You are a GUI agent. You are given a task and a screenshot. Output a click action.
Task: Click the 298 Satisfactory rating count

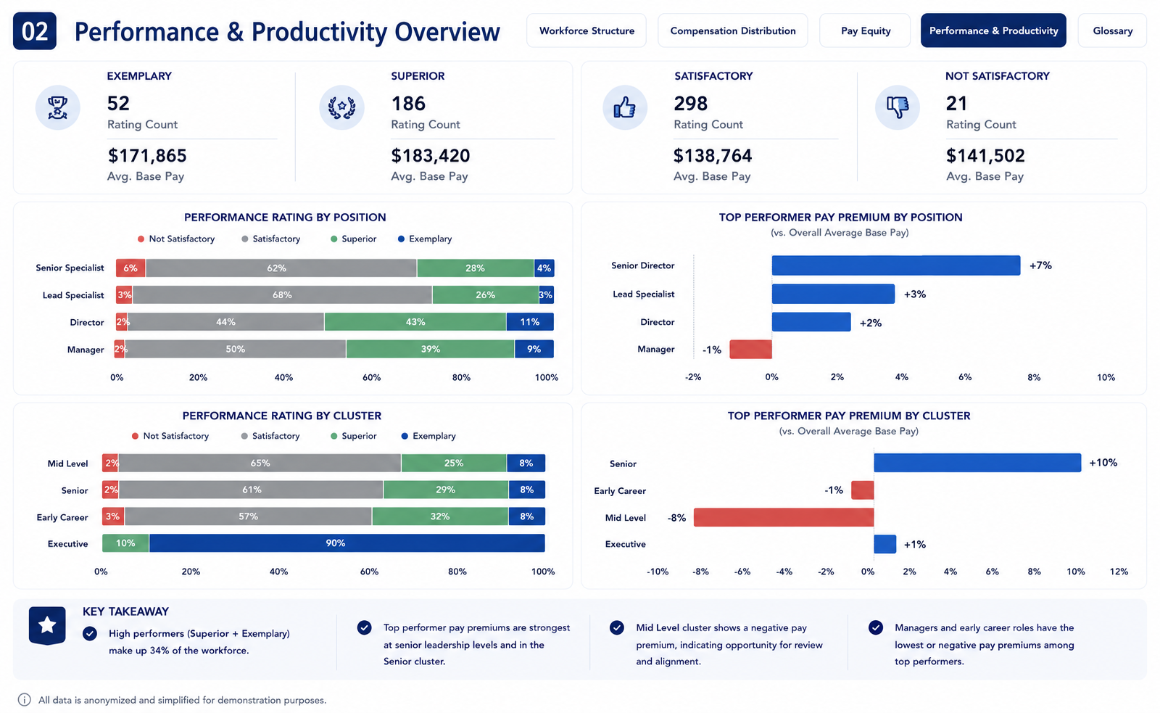click(x=691, y=104)
